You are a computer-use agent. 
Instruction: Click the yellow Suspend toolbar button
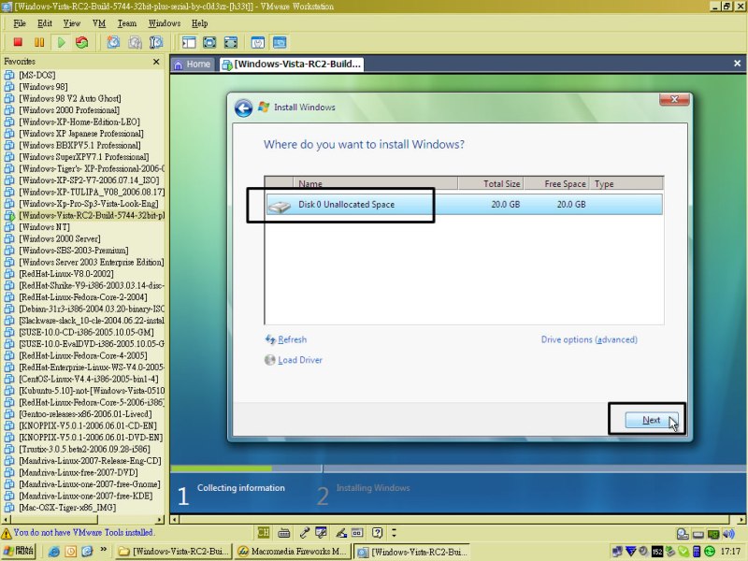39,42
